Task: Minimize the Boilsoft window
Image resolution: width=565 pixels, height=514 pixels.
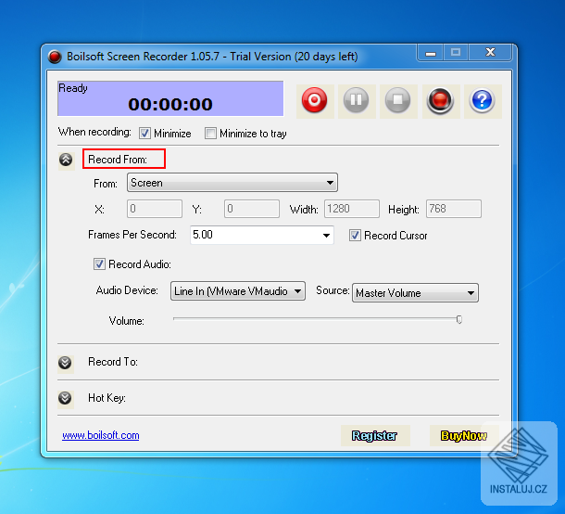Action: click(431, 53)
